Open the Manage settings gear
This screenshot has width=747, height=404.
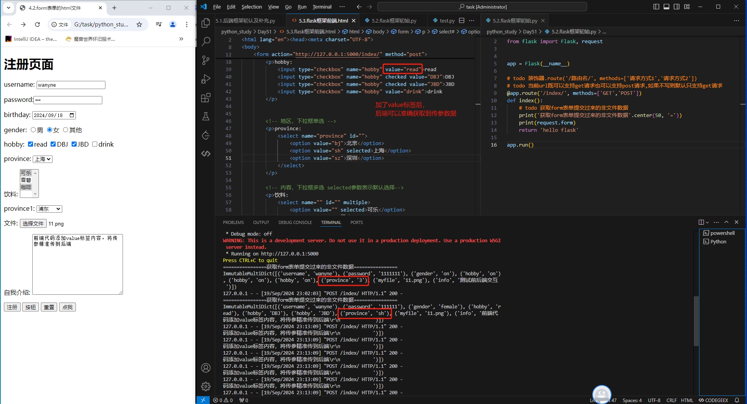(206, 386)
